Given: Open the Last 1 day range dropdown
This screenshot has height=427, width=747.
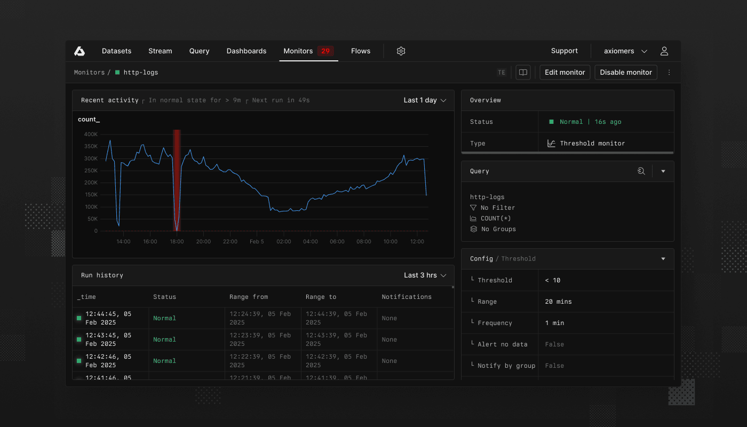Looking at the screenshot, I should [x=425, y=100].
